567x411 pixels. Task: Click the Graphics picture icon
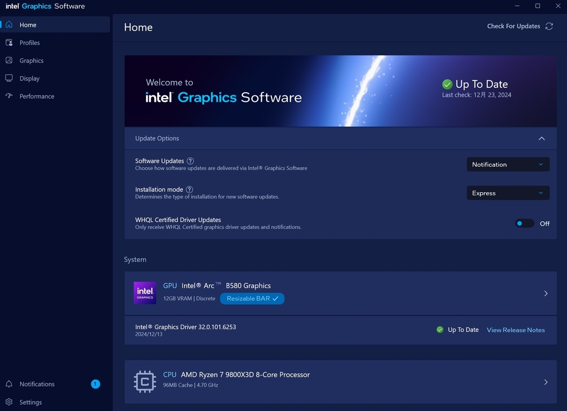pos(9,61)
